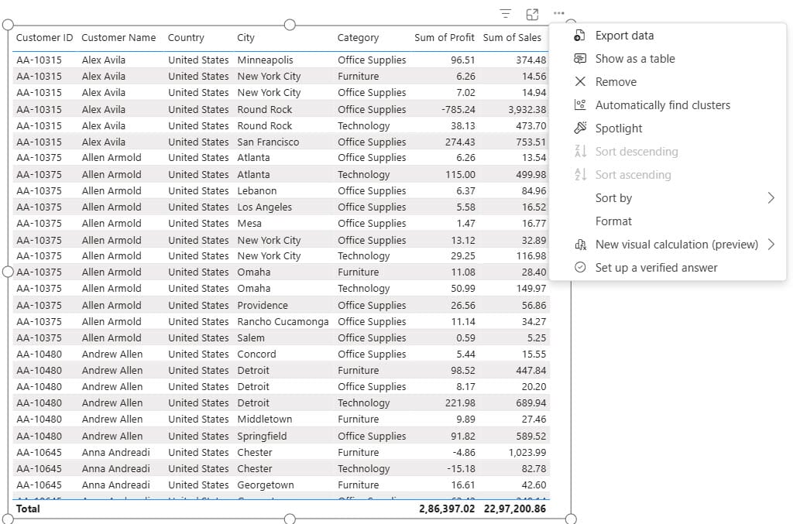The image size is (807, 524).
Task: Click the Sort ascending icon
Action: [580, 174]
